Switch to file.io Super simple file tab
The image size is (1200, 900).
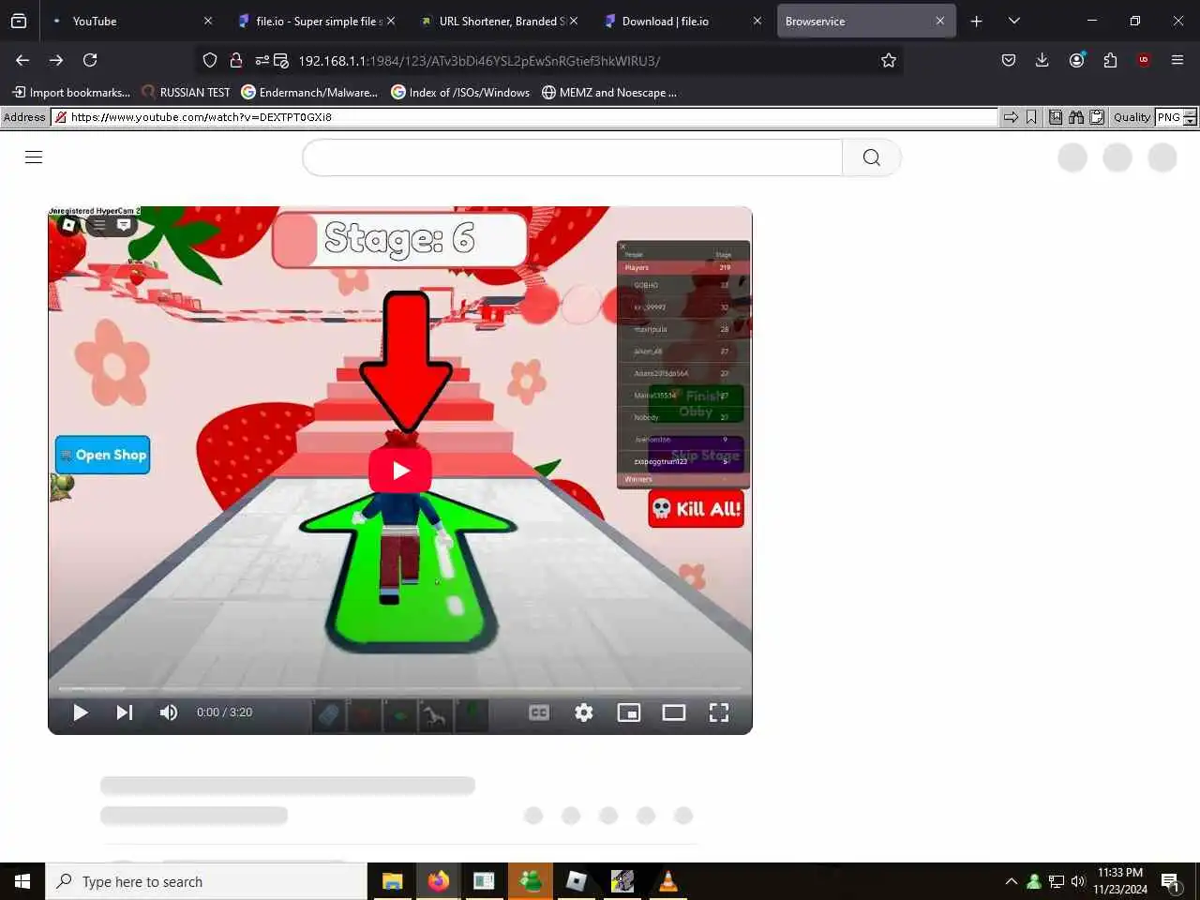(x=315, y=21)
